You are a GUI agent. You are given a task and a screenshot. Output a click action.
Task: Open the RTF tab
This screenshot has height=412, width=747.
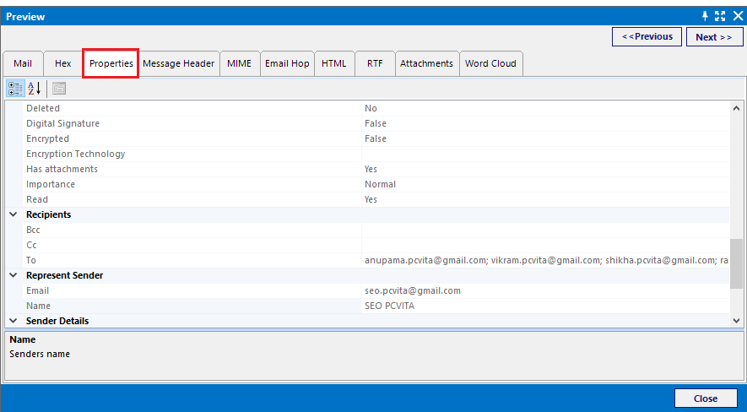click(x=375, y=63)
